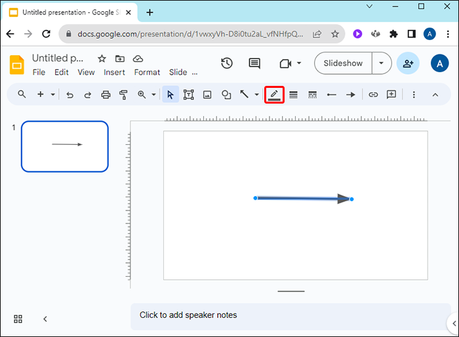
Task: Select the arrow line on slide
Action: [x=303, y=199]
